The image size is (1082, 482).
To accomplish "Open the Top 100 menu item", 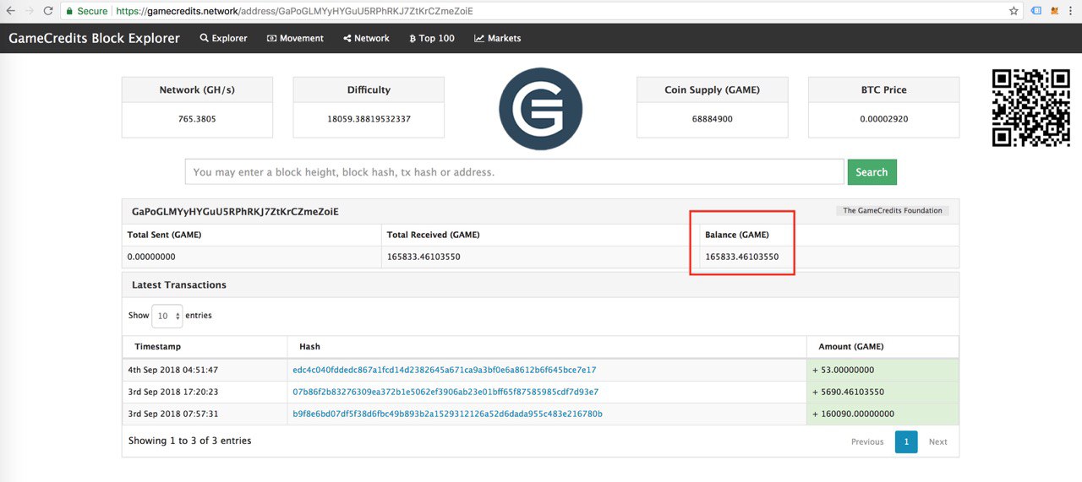I will [x=431, y=38].
